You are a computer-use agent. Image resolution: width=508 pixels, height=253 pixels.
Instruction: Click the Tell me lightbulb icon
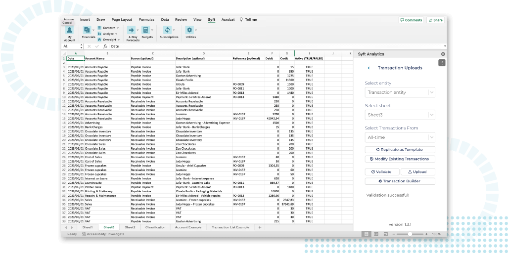point(241,19)
